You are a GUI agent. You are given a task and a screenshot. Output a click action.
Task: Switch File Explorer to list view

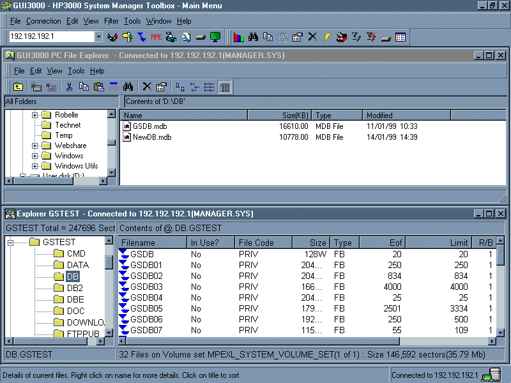[x=210, y=87]
